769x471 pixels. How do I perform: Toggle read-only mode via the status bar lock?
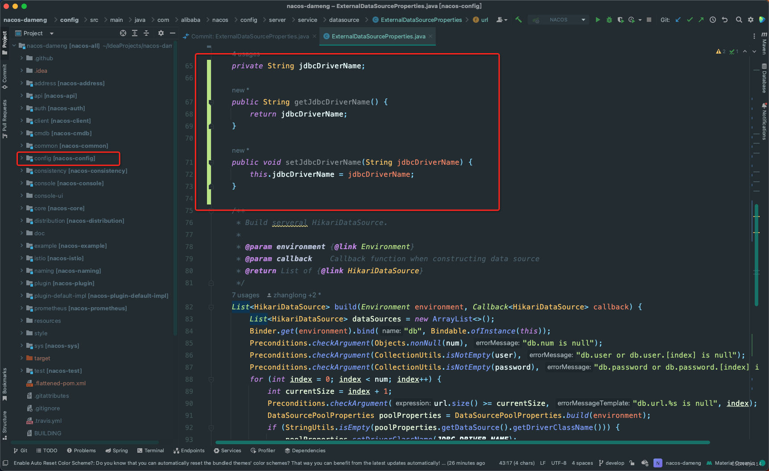pyautogui.click(x=632, y=463)
